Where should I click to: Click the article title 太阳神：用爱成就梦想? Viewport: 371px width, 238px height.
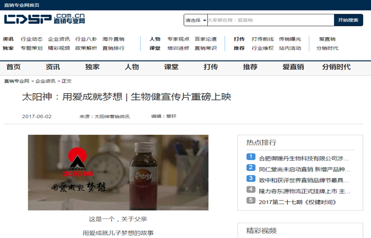(x=127, y=97)
